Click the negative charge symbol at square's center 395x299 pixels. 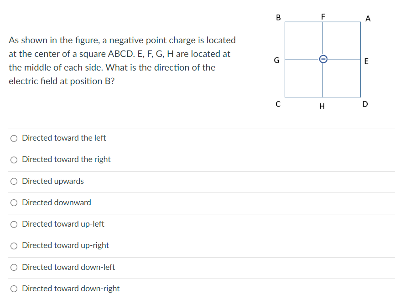[323, 59]
